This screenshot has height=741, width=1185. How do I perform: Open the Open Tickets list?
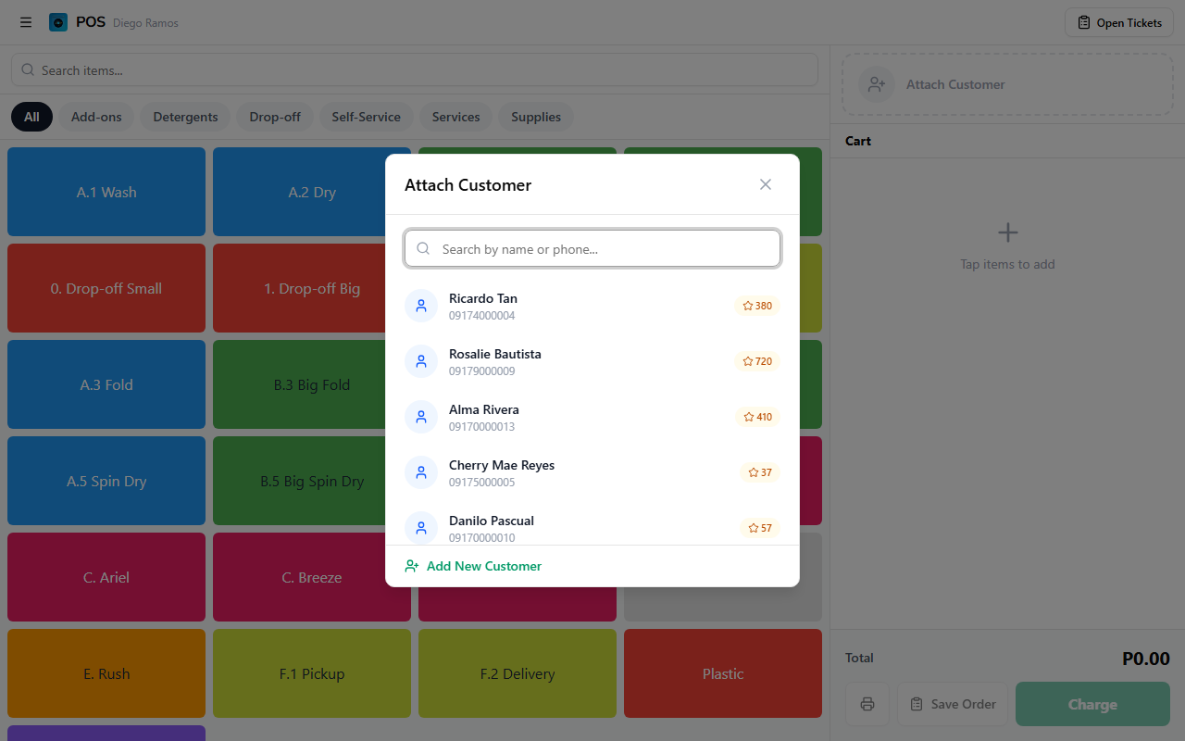tap(1119, 22)
